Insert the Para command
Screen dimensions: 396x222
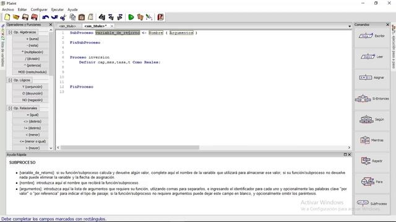(x=372, y=182)
